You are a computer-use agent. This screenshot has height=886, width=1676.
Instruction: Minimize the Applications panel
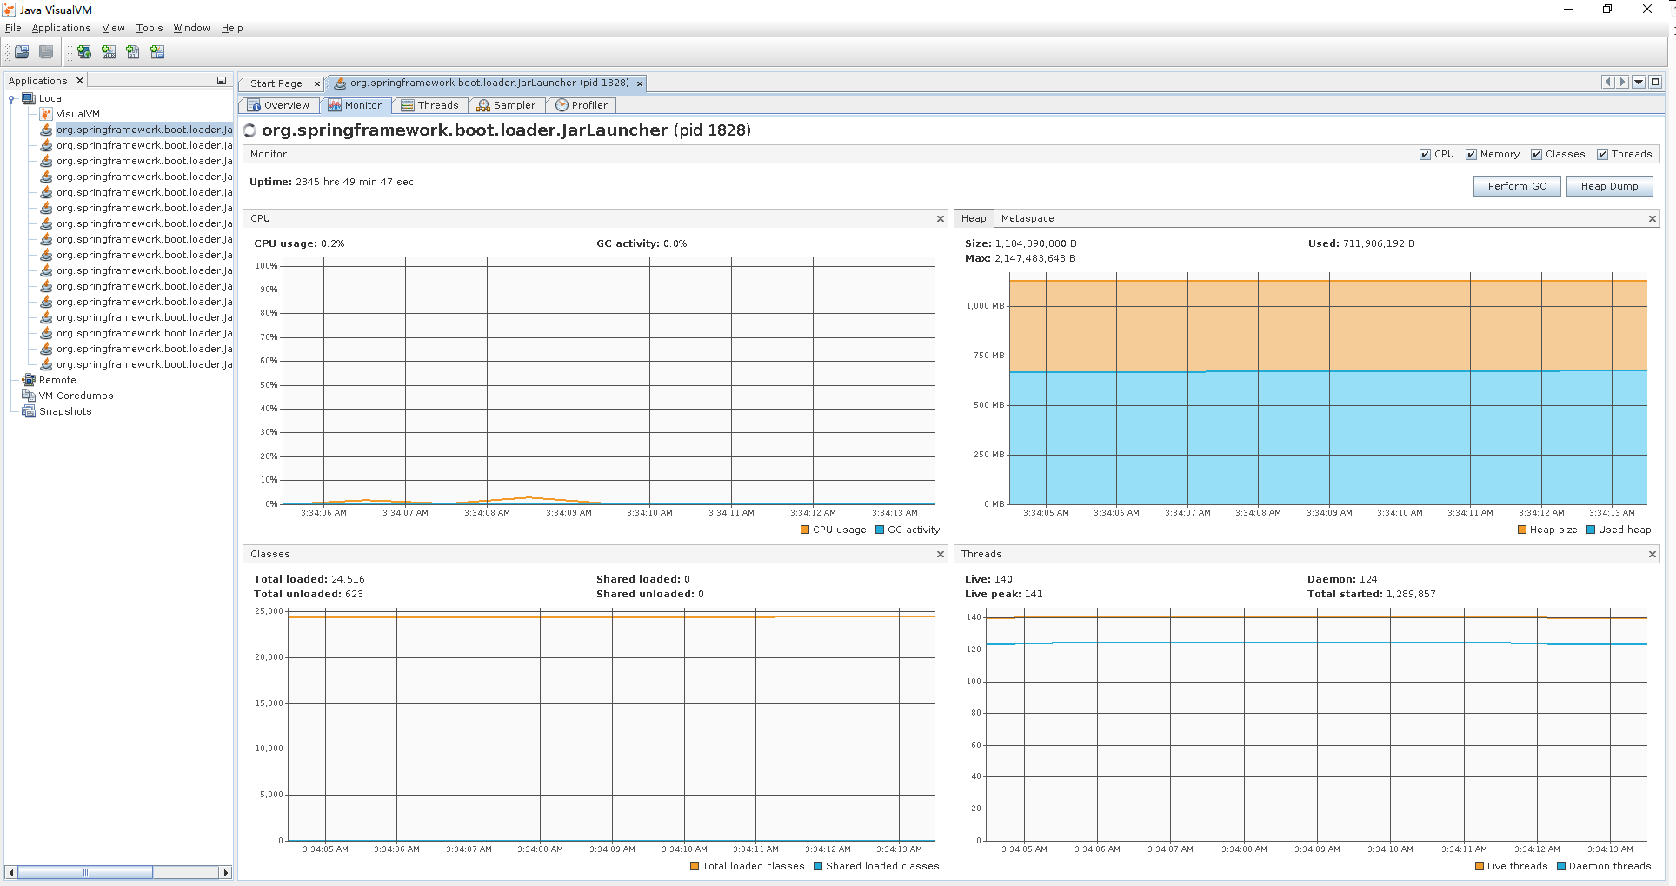(x=222, y=81)
